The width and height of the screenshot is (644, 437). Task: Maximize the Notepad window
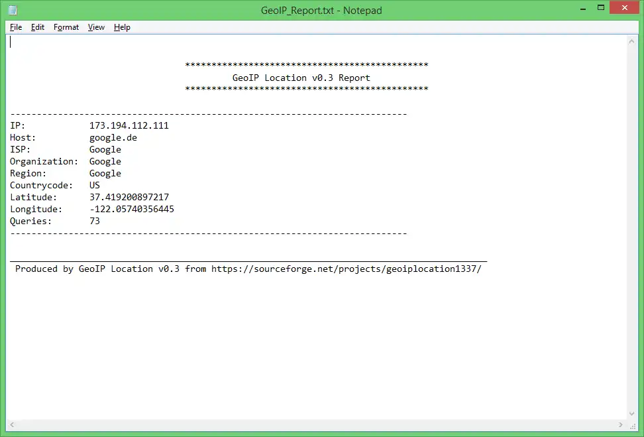(x=601, y=8)
